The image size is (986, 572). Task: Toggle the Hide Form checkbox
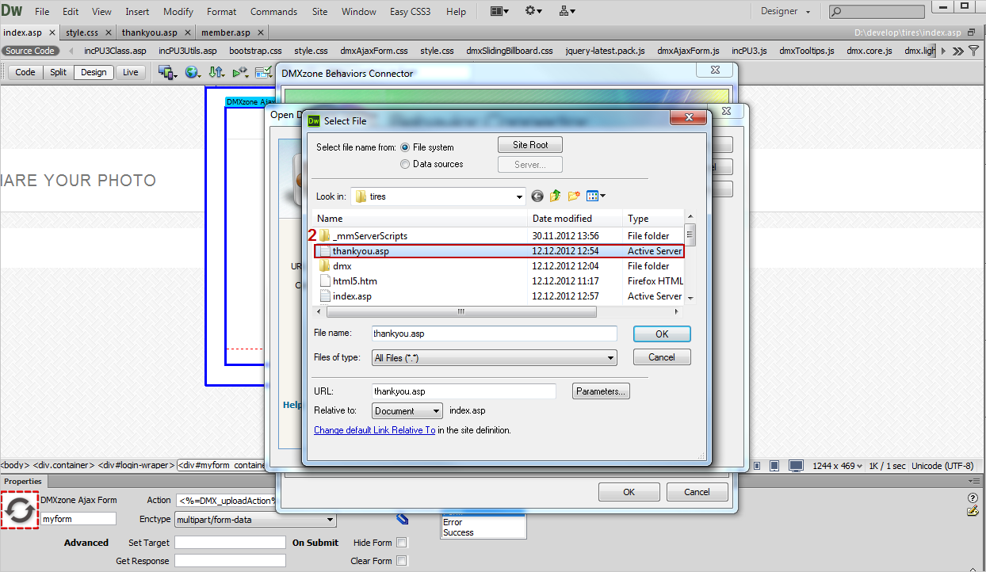(402, 543)
